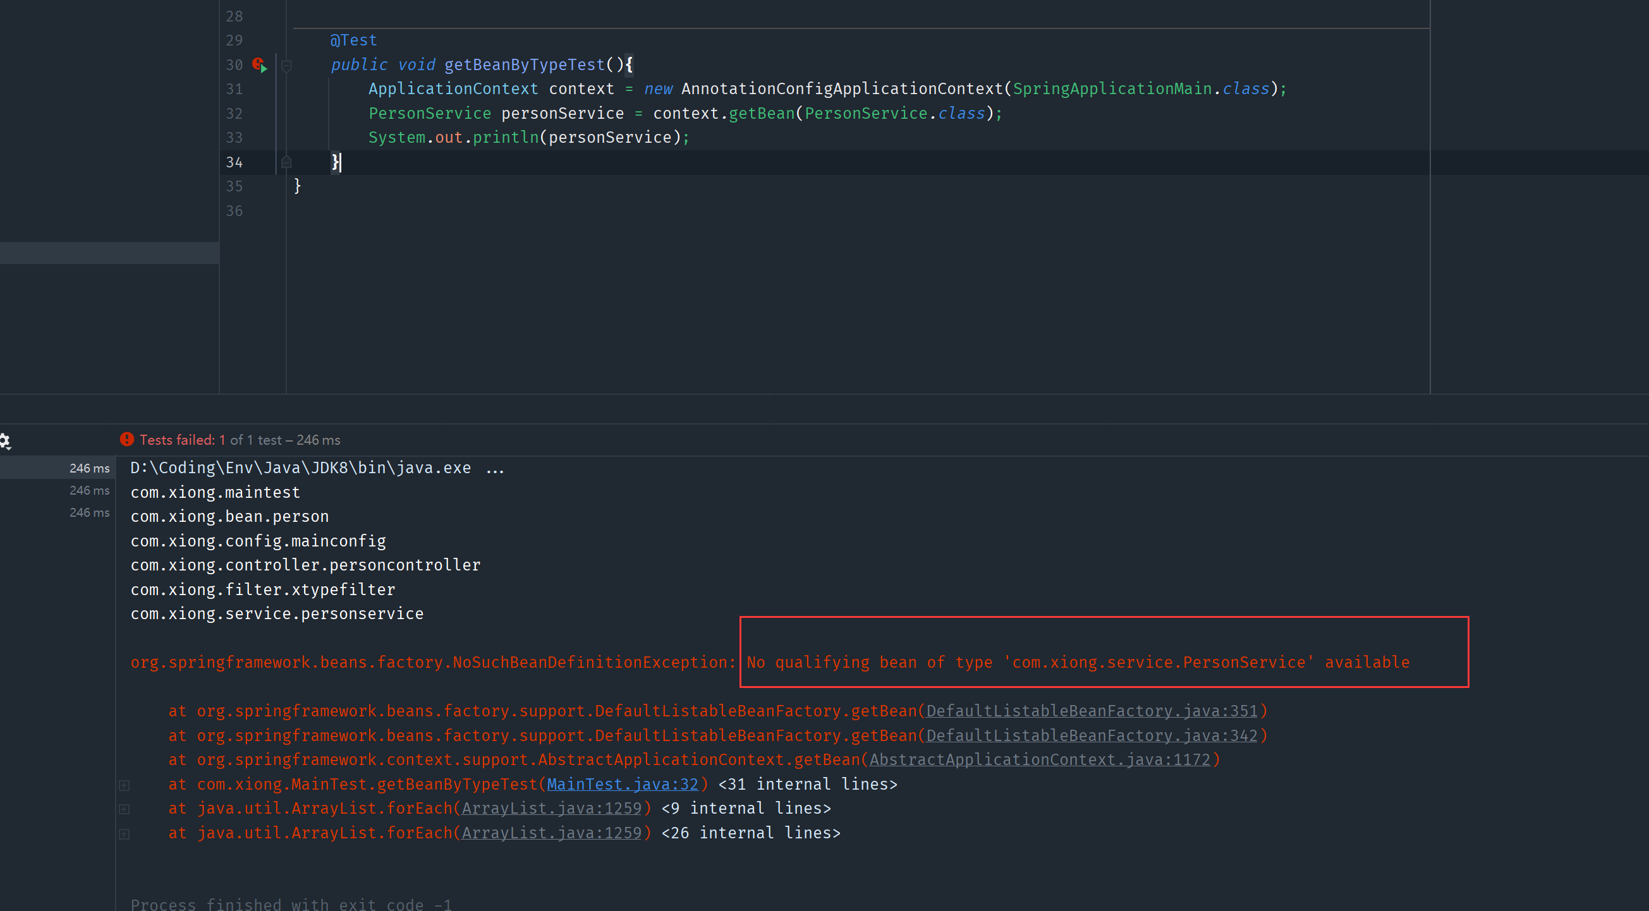Screen dimensions: 1649x911
Task: Open DefaultListableBeanFactory.java:351 link
Action: (x=1092, y=711)
